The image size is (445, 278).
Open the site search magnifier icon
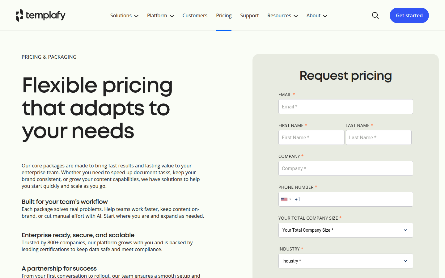[x=375, y=15]
